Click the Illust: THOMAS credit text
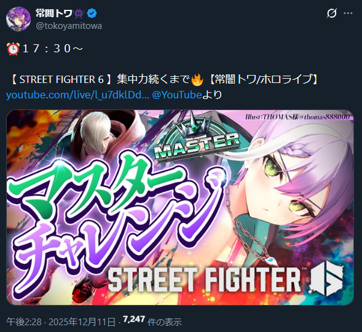 298,117
